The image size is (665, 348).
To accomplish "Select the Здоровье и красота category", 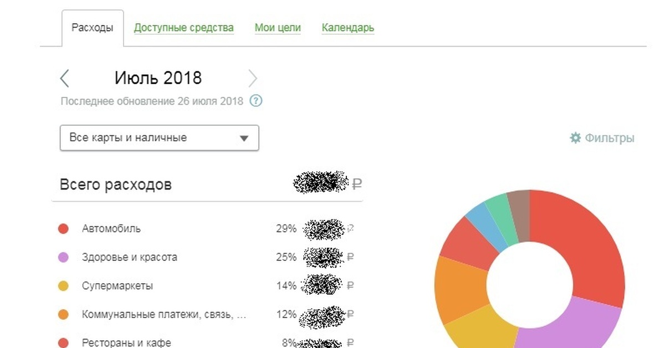I will pyautogui.click(x=130, y=257).
